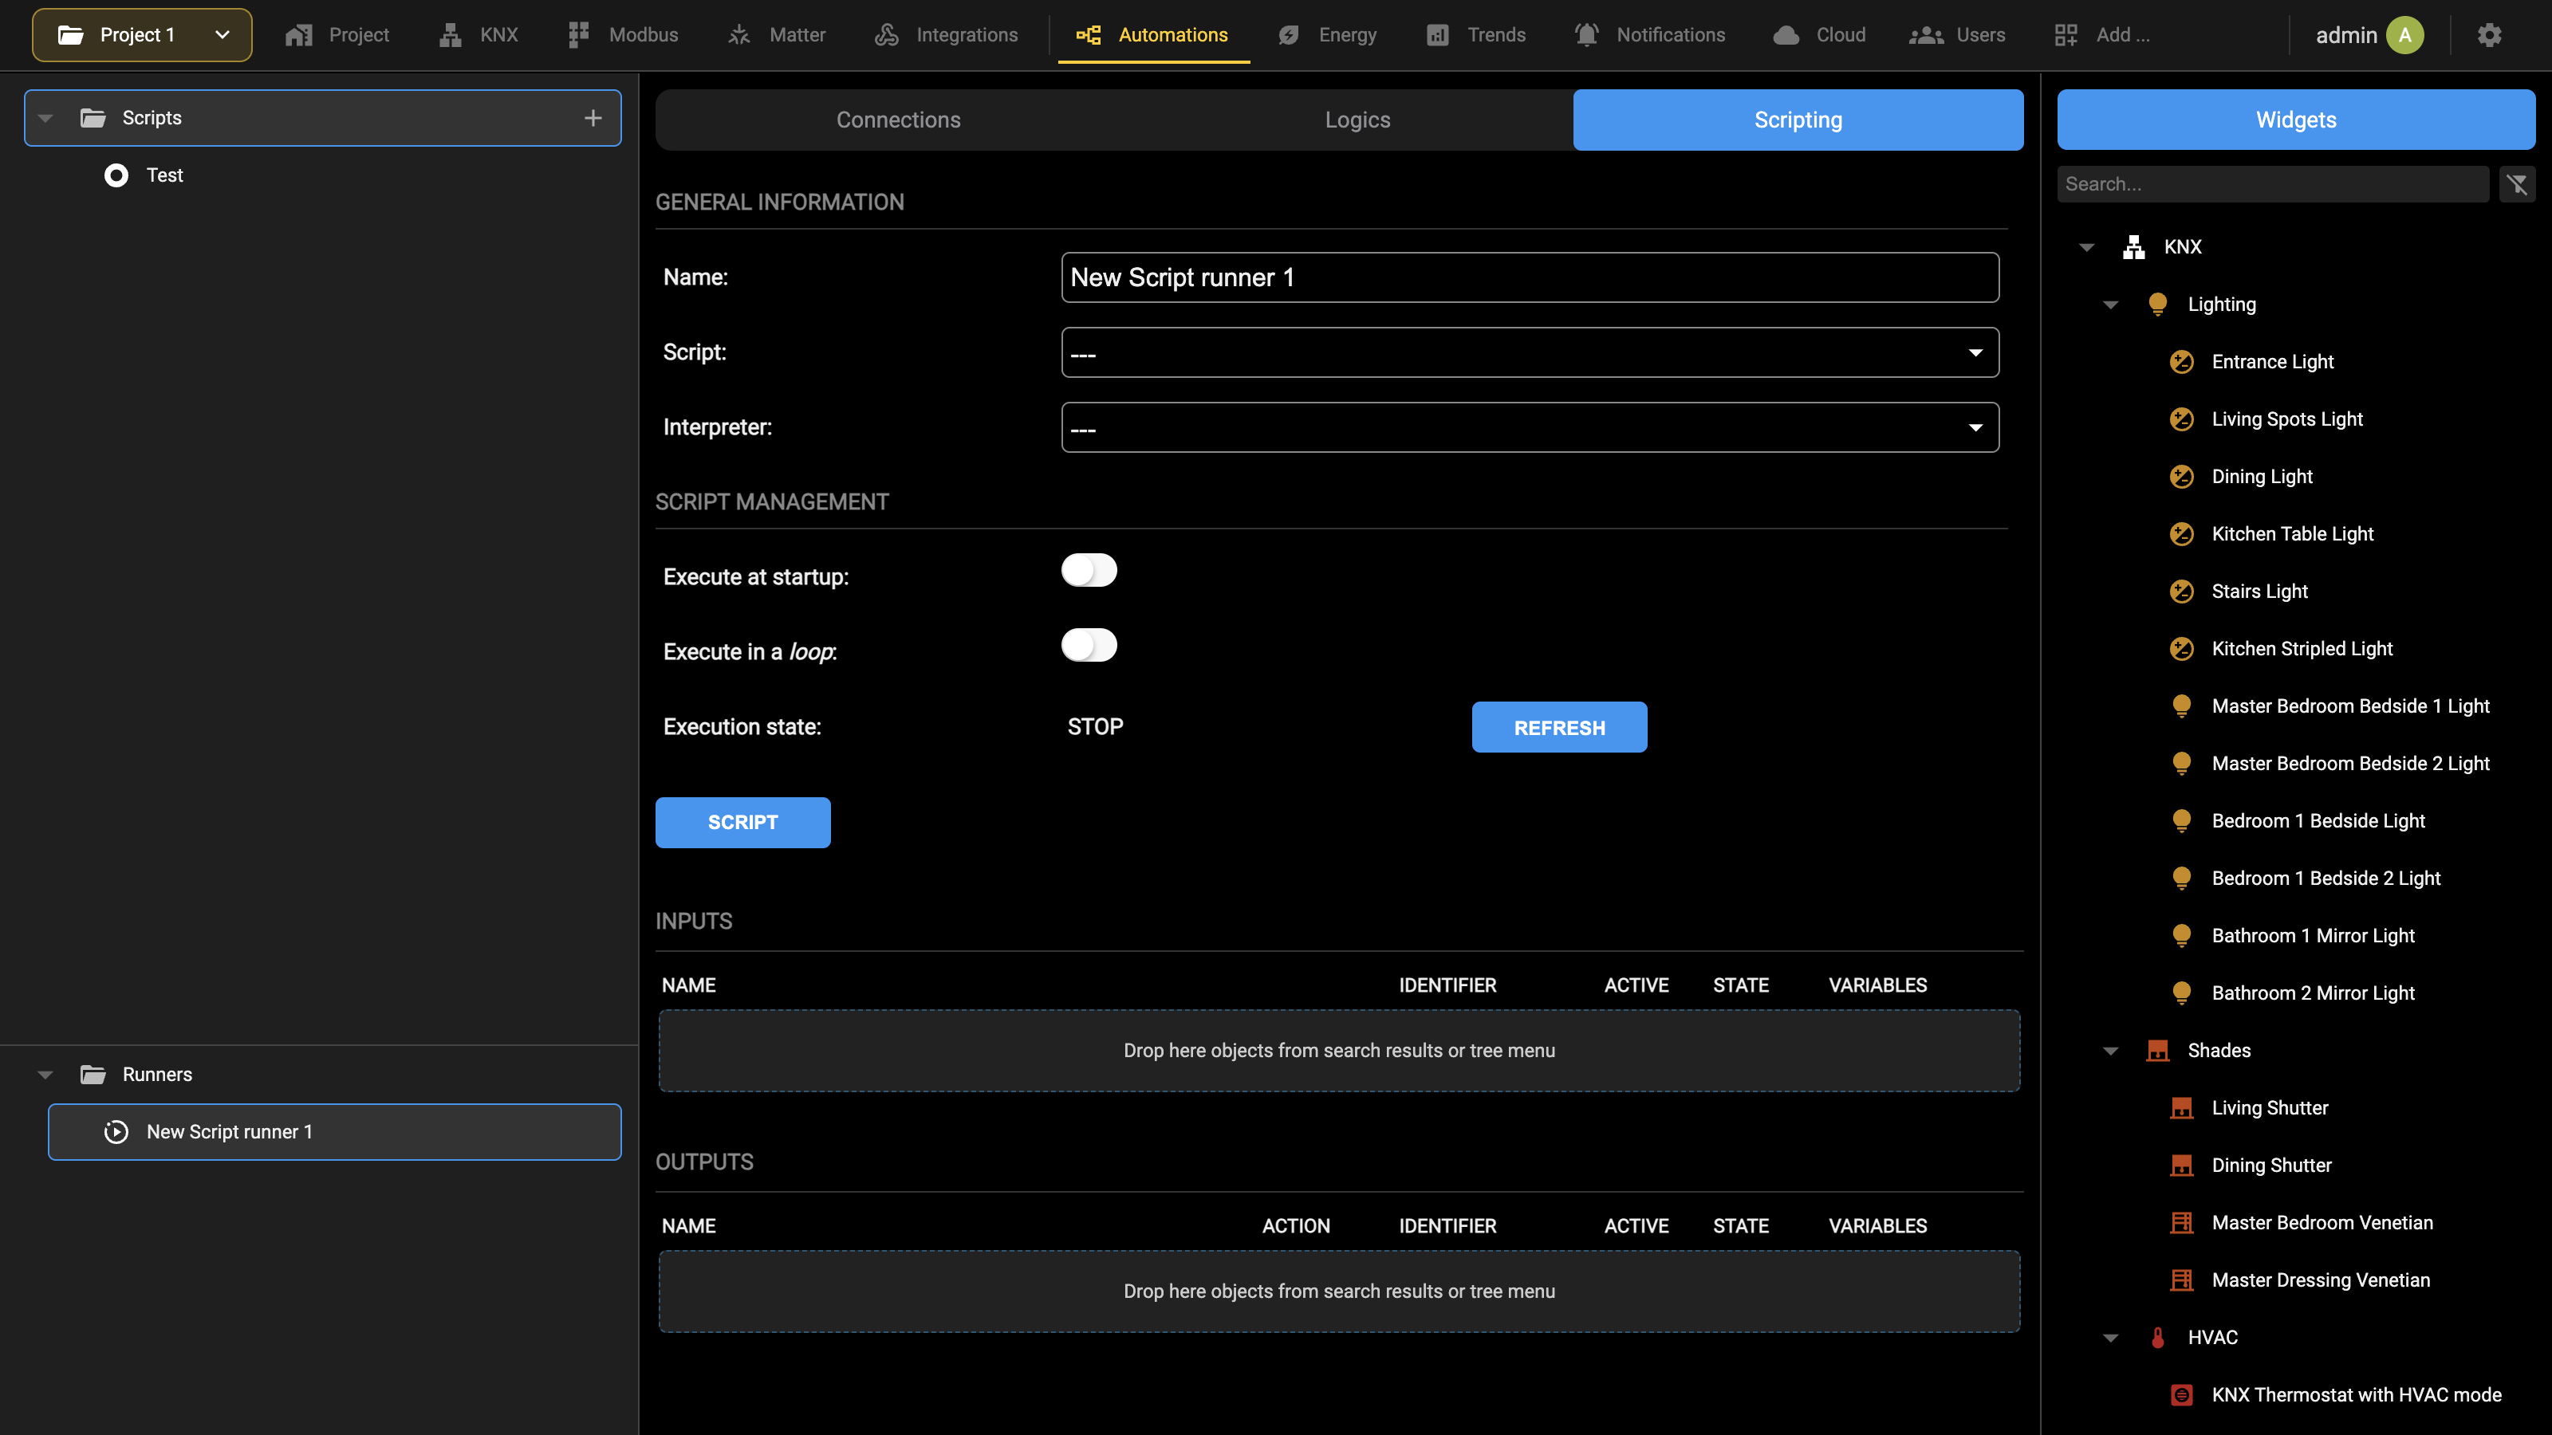Collapse the Lighting tree group
This screenshot has height=1435, width=2552.
2110,305
